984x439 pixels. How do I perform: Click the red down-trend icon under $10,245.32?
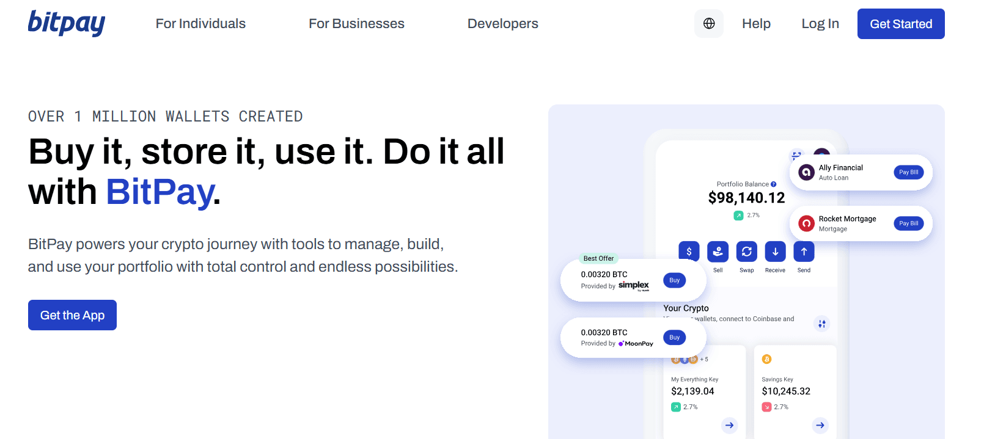click(x=766, y=407)
